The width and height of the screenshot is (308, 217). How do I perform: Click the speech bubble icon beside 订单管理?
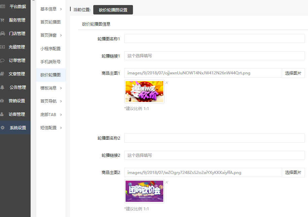2,61
